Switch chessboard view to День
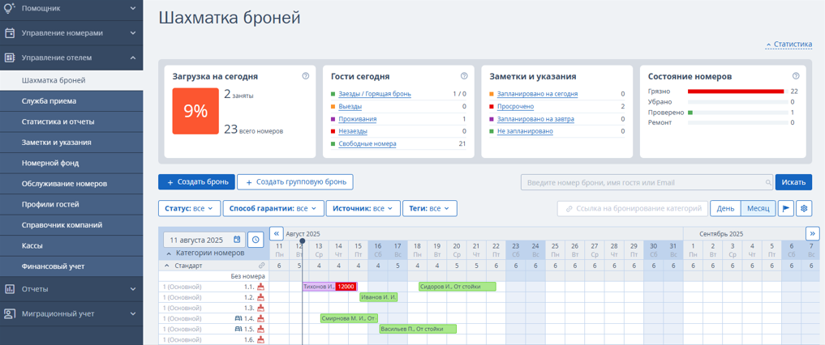This screenshot has width=825, height=345. click(725, 208)
